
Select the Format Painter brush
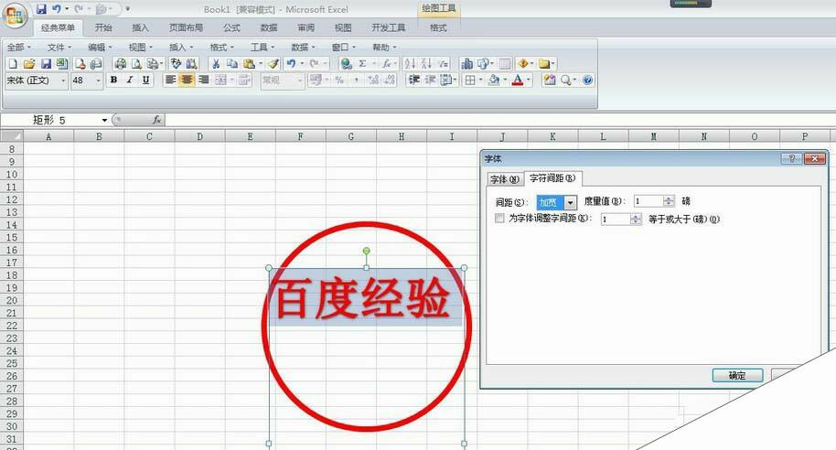pyautogui.click(x=273, y=64)
